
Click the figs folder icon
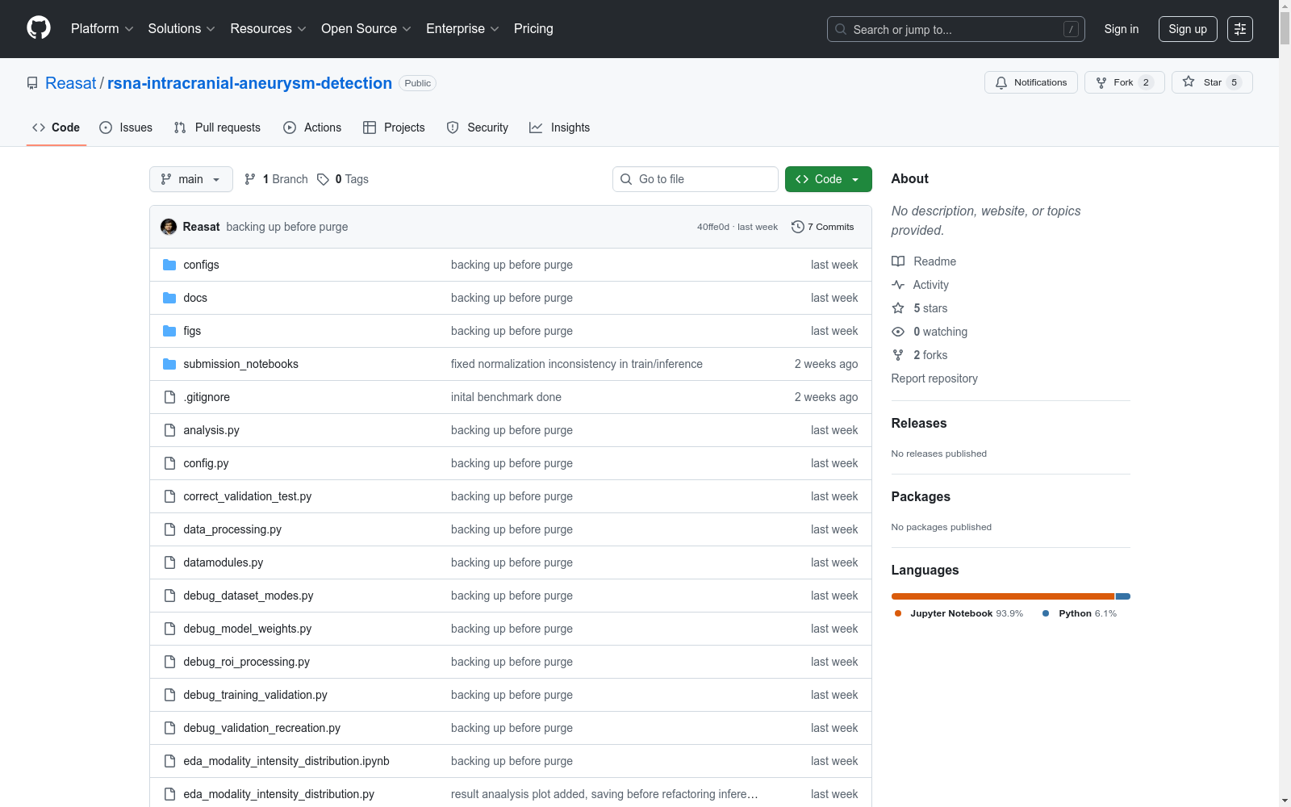169,331
